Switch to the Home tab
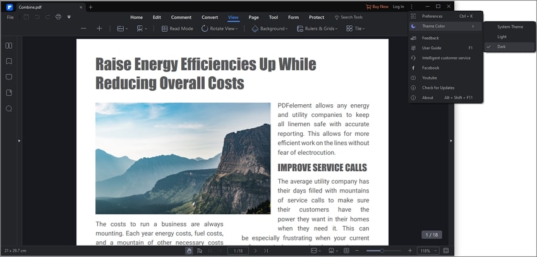Image resolution: width=537 pixels, height=257 pixels. click(136, 17)
